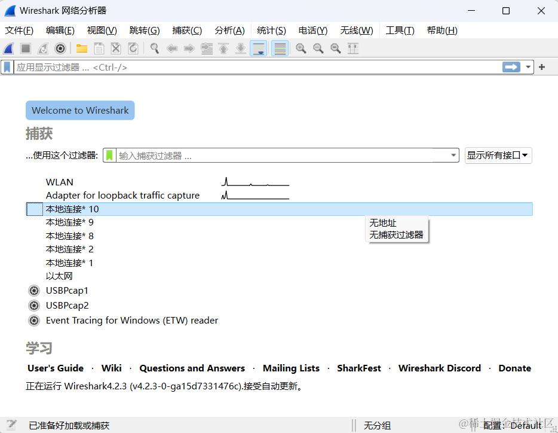Open the Wireshark Discord link
Viewport: 558px width, 433px height.
pos(440,368)
